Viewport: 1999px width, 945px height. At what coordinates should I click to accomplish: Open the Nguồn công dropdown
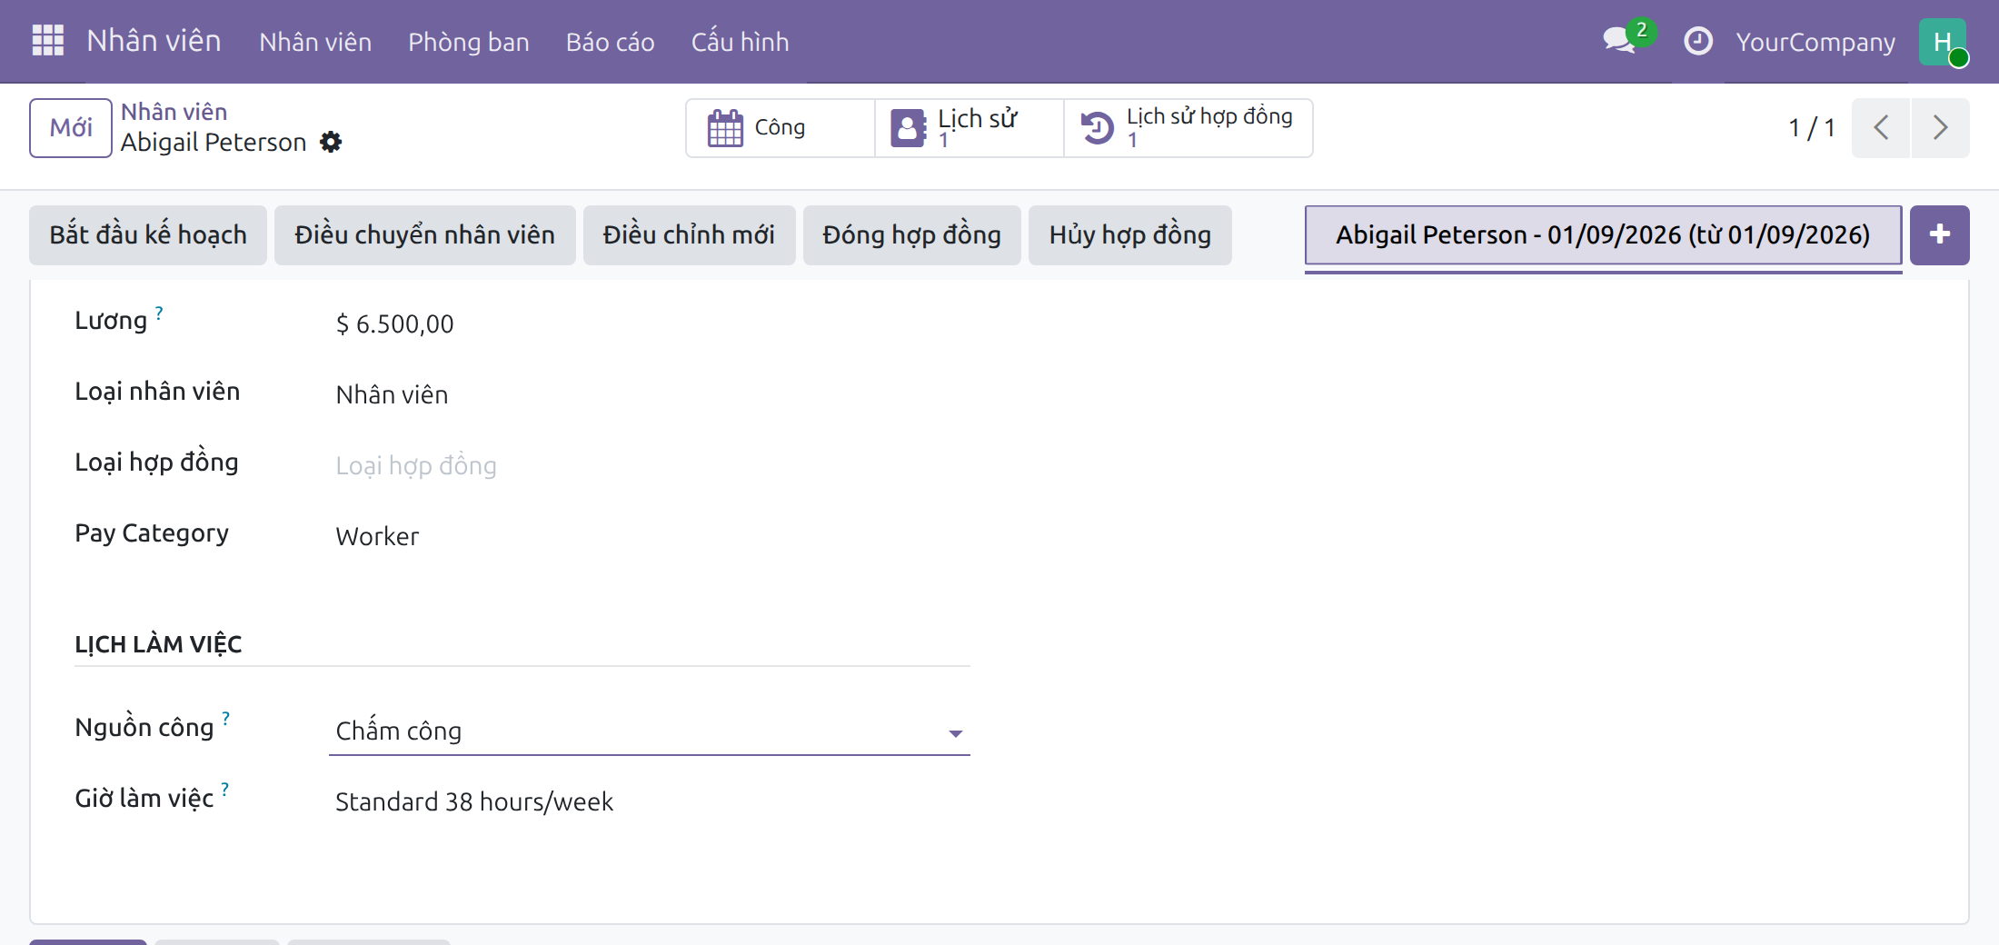coord(649,731)
